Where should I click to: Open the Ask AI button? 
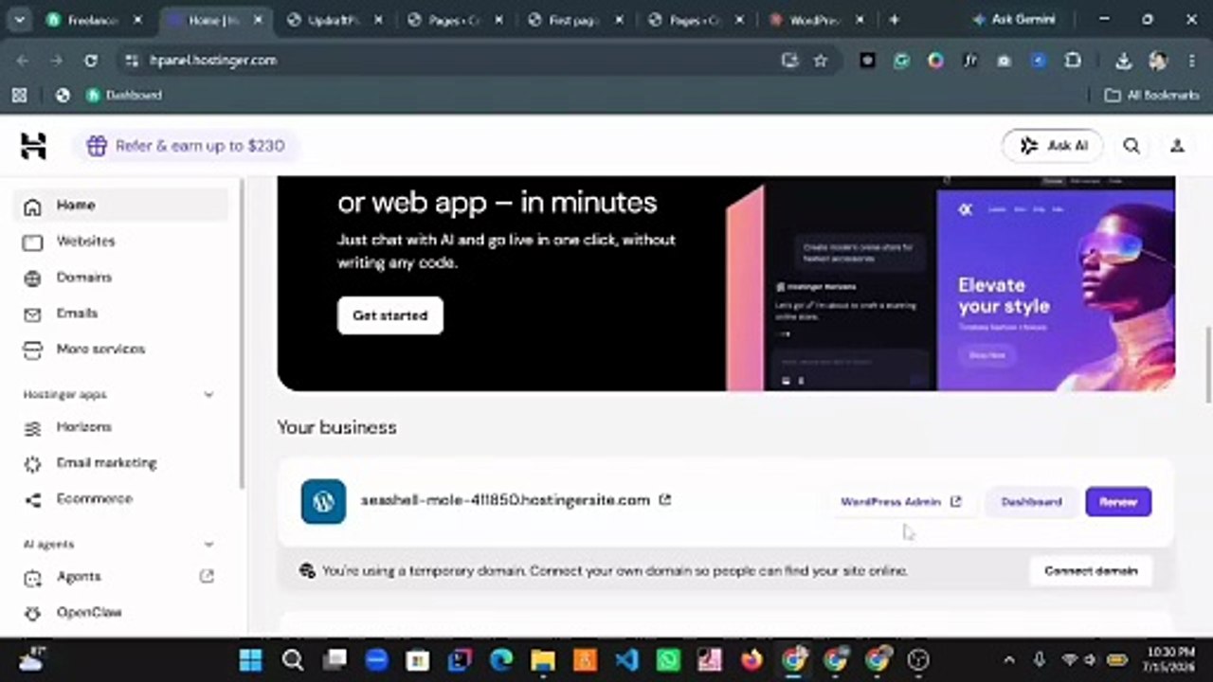[x=1053, y=146]
